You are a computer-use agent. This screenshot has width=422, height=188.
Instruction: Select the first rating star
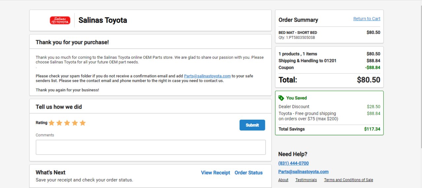pos(51,123)
